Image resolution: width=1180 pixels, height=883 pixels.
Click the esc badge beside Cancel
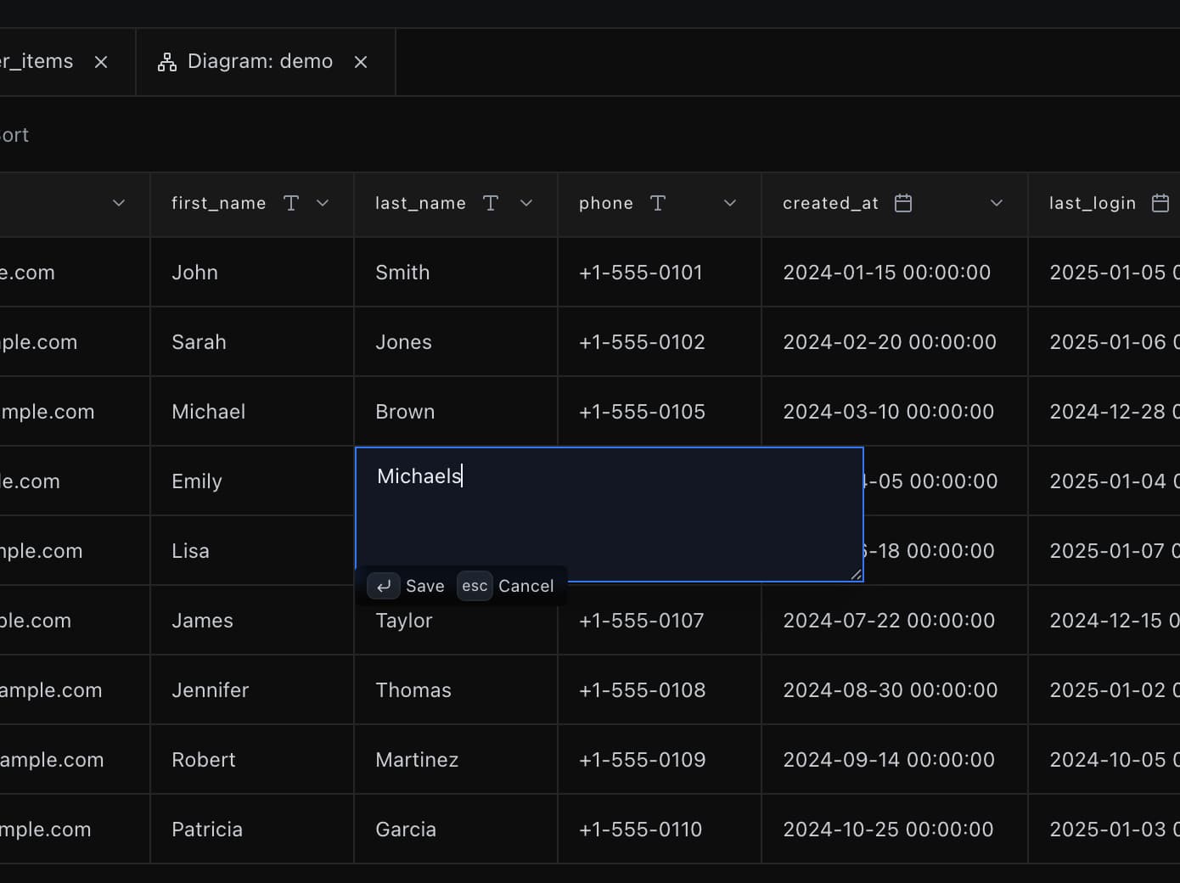tap(474, 586)
